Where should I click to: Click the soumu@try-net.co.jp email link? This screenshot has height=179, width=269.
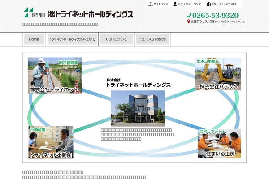(230, 21)
